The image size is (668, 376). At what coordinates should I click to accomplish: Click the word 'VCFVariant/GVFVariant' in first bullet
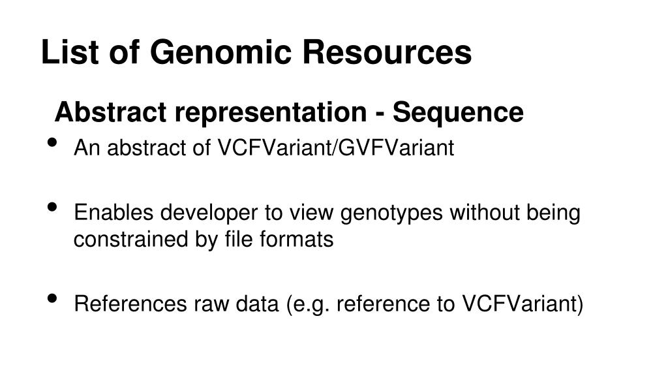pos(336,148)
